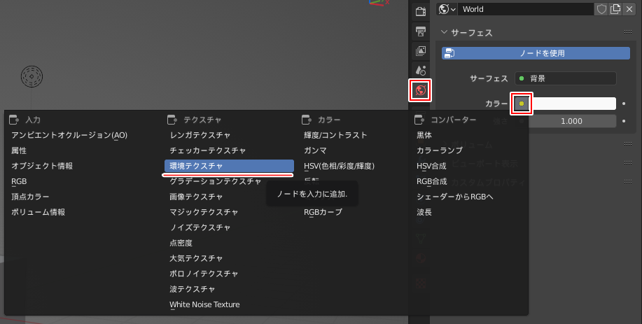
Task: Open the World properties tab icon
Action: tap(420, 90)
